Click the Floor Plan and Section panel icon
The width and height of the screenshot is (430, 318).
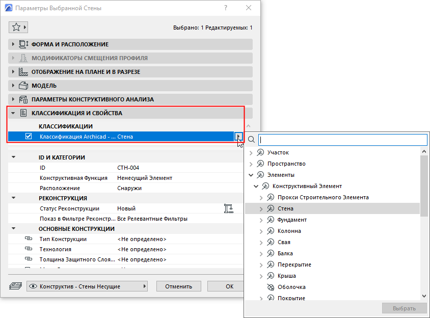click(23, 72)
